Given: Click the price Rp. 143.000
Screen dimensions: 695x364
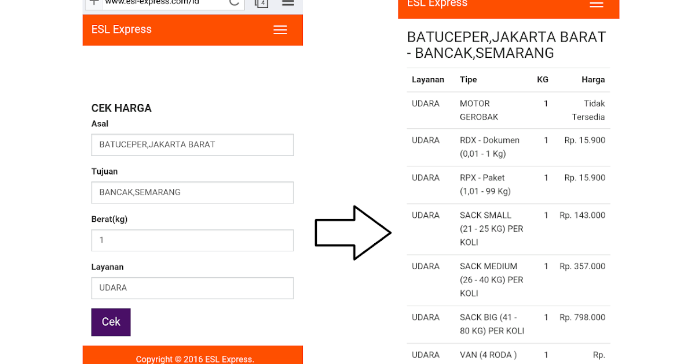Looking at the screenshot, I should point(583,216).
